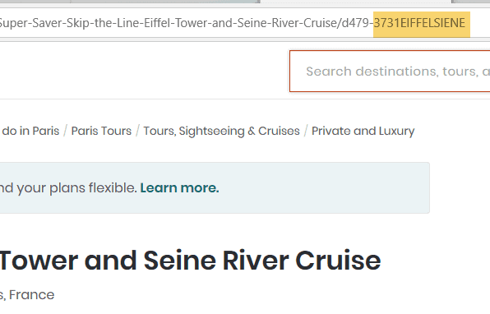Click the word Seine in page heading
The height and width of the screenshot is (314, 490).
point(180,261)
